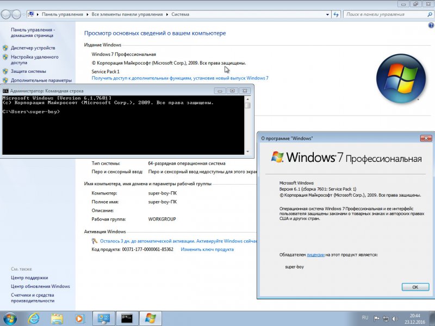
Task: Open Центр обновления Windows link
Action: pos(40,286)
